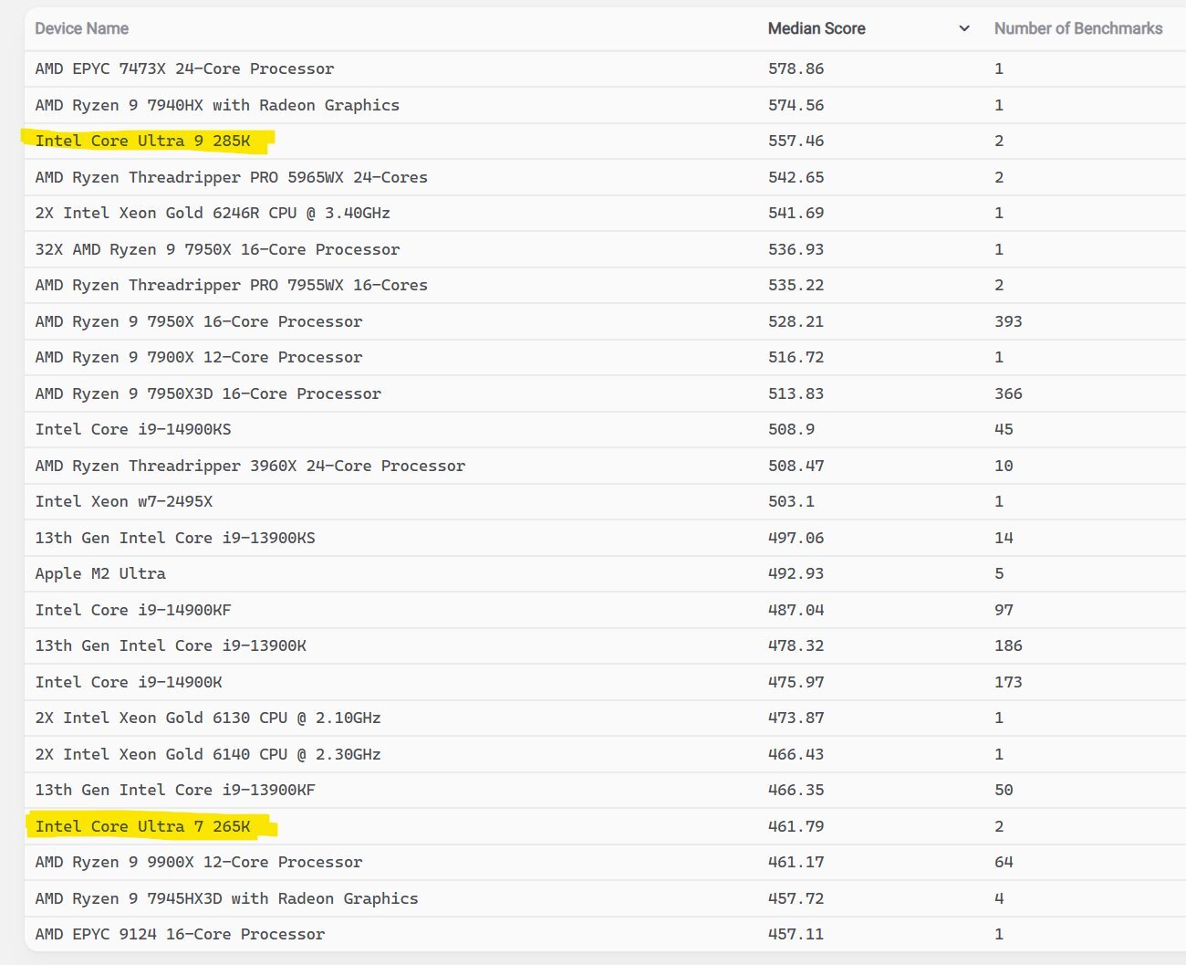Select the AMD EPYC 7473X 24-Core row

(x=184, y=68)
